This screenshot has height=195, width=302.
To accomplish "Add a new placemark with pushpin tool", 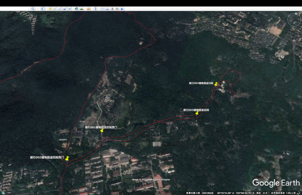I will point(50,9).
